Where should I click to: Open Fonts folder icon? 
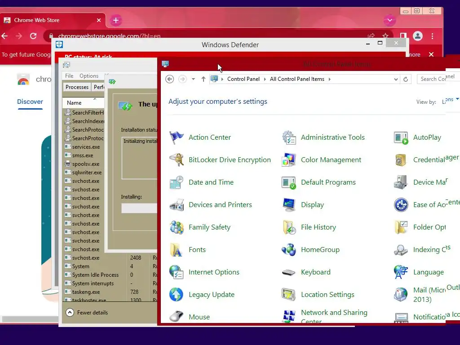click(176, 250)
